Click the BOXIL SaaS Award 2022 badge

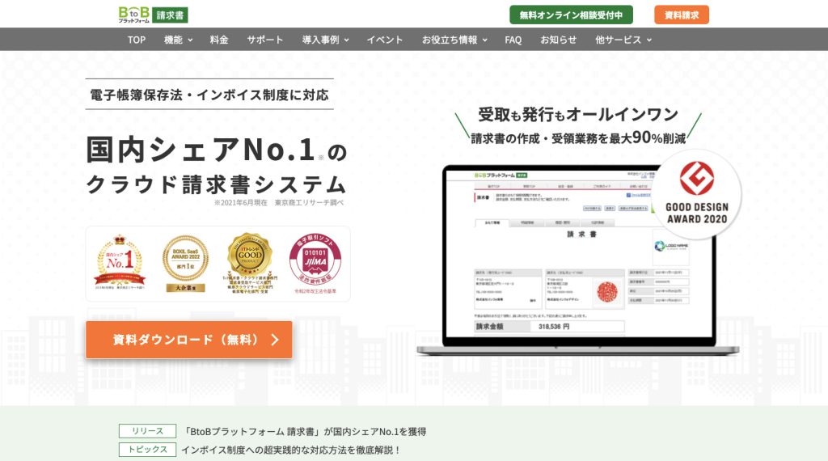[x=185, y=261]
